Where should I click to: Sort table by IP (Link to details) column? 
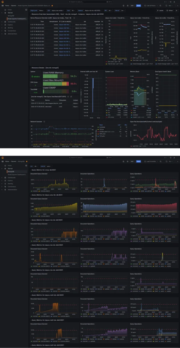[x=65, y=21]
